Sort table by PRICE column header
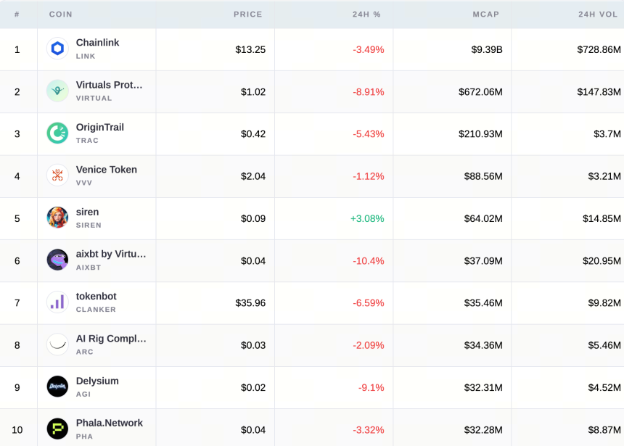 247,15
